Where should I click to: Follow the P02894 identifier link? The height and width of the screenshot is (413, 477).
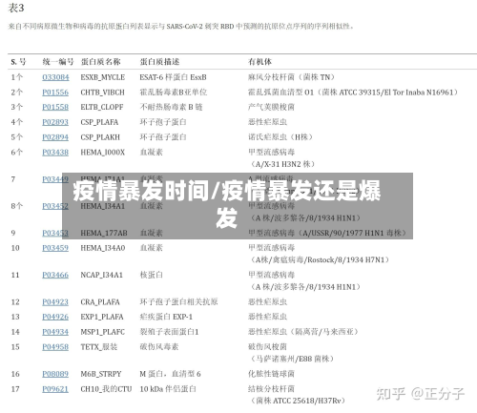(x=55, y=137)
